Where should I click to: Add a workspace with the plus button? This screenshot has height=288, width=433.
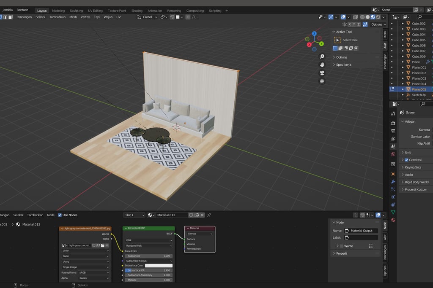coord(227,11)
